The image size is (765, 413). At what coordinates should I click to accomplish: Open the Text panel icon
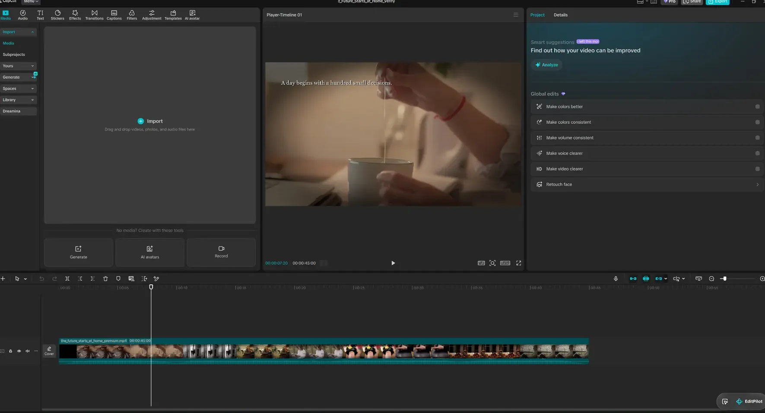click(x=40, y=15)
